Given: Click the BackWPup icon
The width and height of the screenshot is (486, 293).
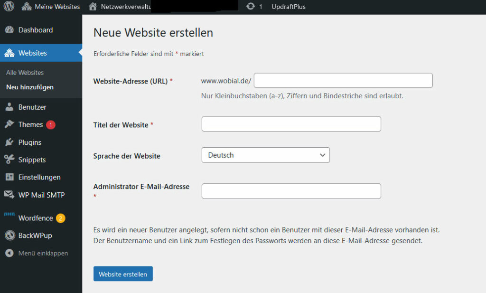Looking at the screenshot, I should point(10,236).
